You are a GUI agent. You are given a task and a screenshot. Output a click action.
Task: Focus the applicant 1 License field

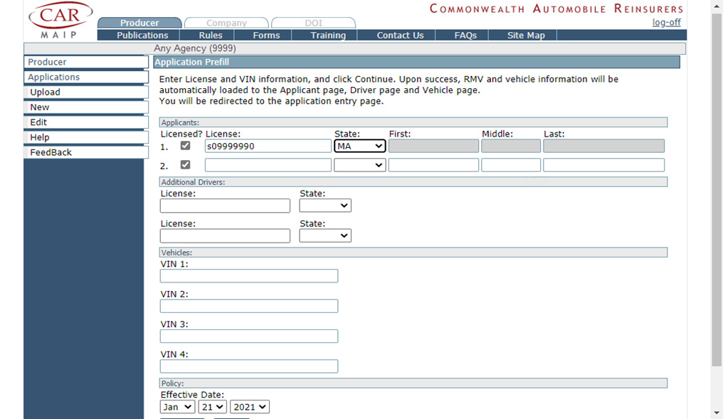coord(268,146)
